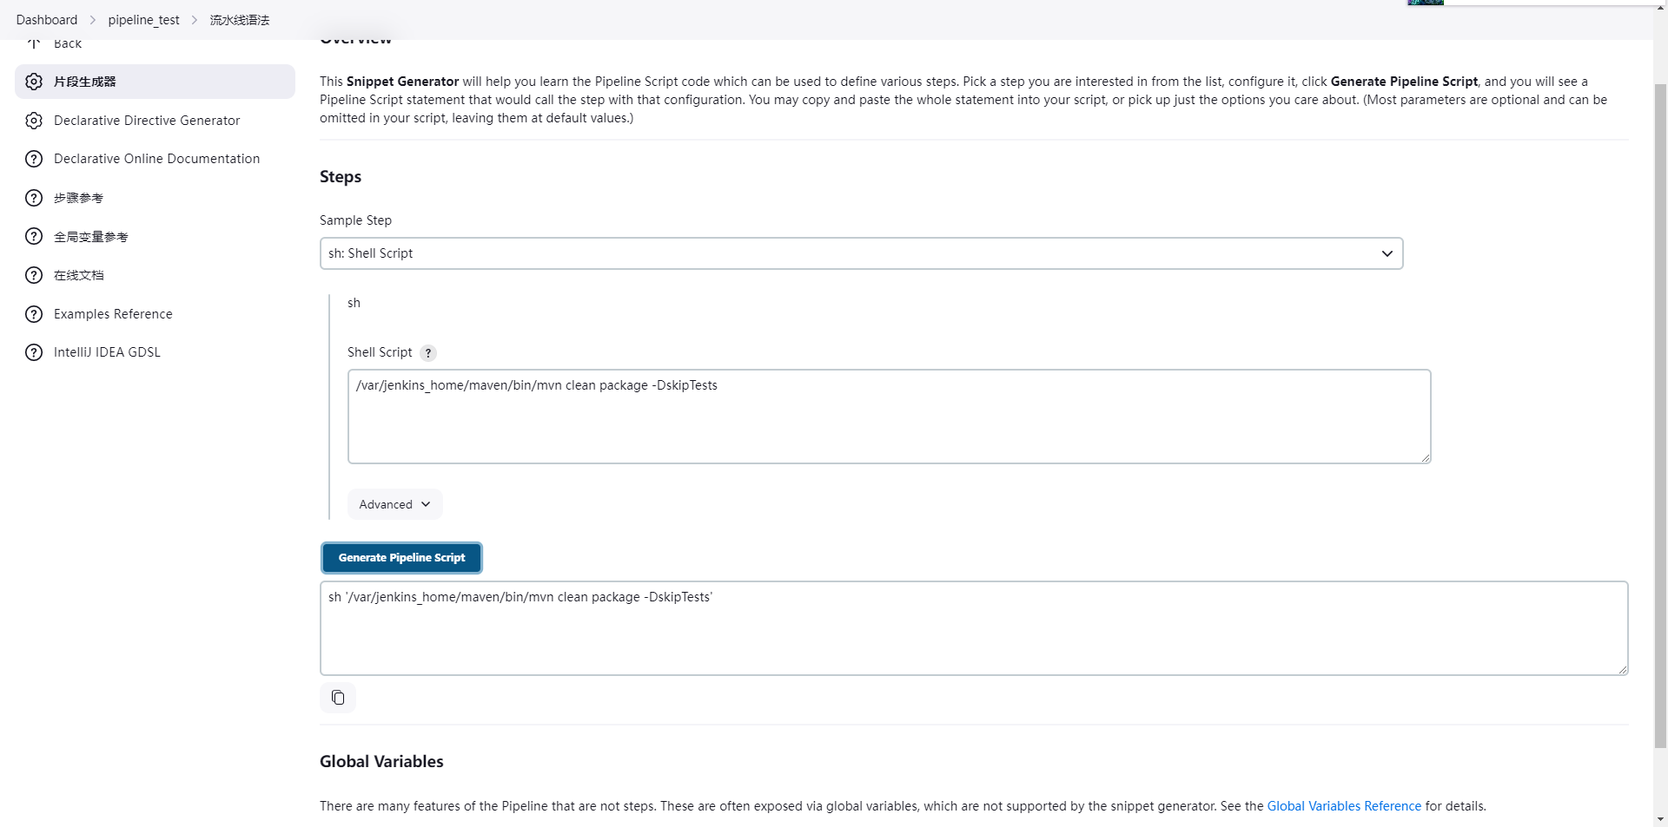This screenshot has width=1668, height=827.
Task: Click the IntelliJ IDEA GDSL help icon
Action: (x=34, y=352)
